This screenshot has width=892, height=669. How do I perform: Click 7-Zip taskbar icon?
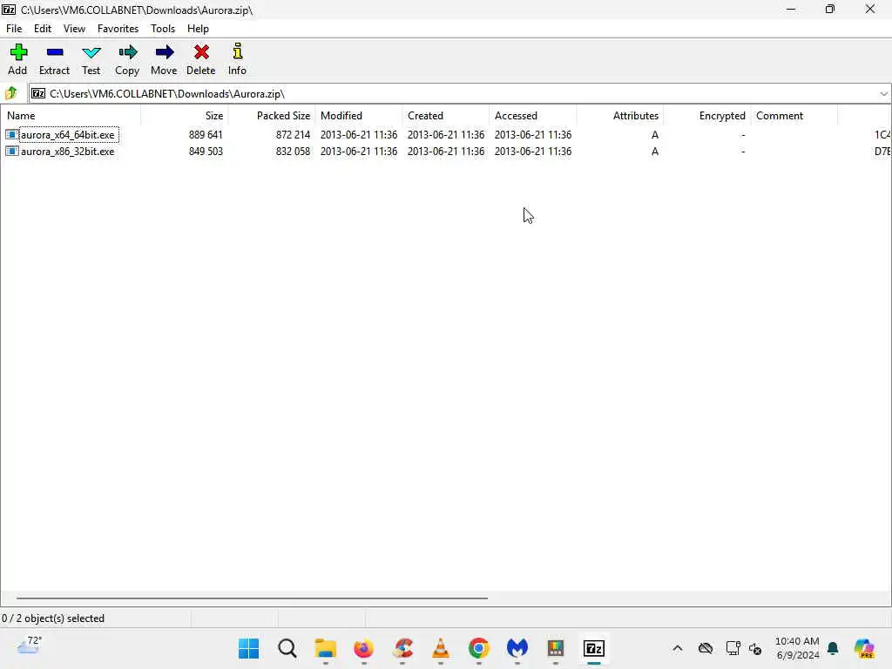tap(594, 648)
